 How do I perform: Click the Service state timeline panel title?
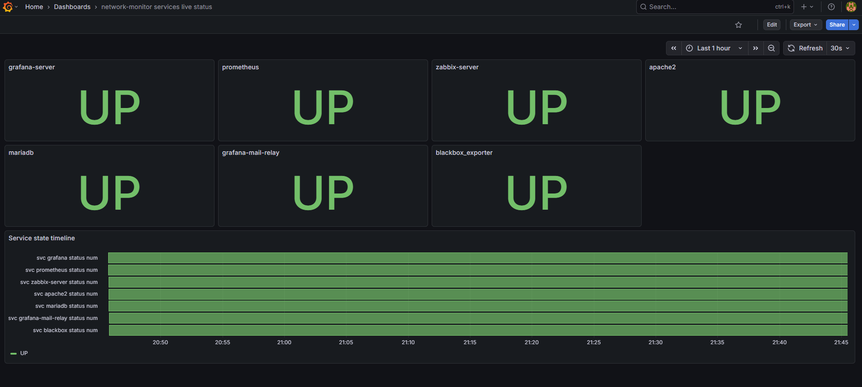tap(41, 238)
